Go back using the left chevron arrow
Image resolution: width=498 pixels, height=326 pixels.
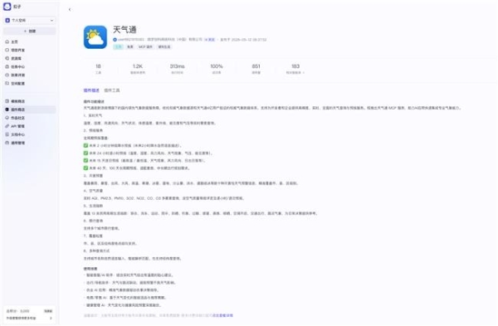[70, 9]
